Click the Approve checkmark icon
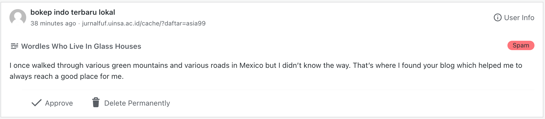The image size is (545, 119). click(36, 103)
